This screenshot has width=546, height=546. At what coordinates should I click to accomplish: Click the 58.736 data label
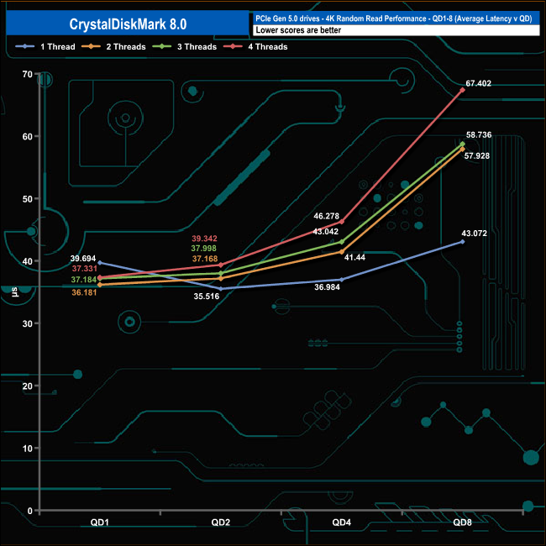[x=479, y=134]
